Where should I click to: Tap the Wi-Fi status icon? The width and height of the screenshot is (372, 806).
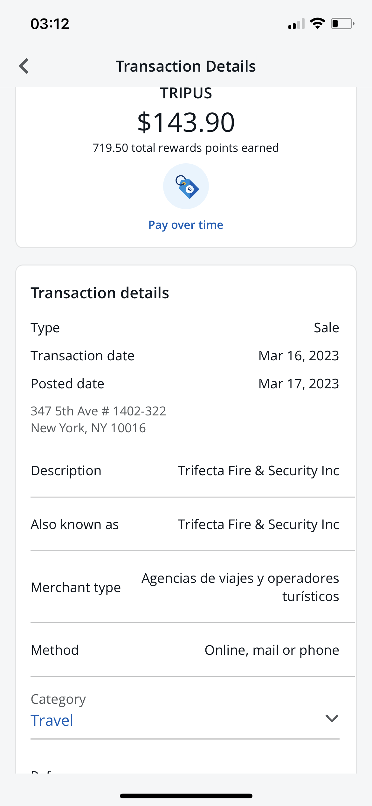pos(317,24)
